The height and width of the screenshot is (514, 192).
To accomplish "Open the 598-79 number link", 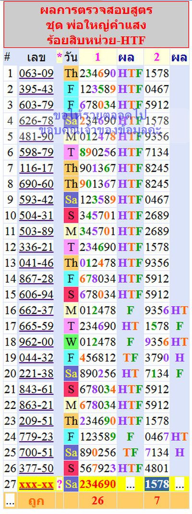I will point(36,152).
